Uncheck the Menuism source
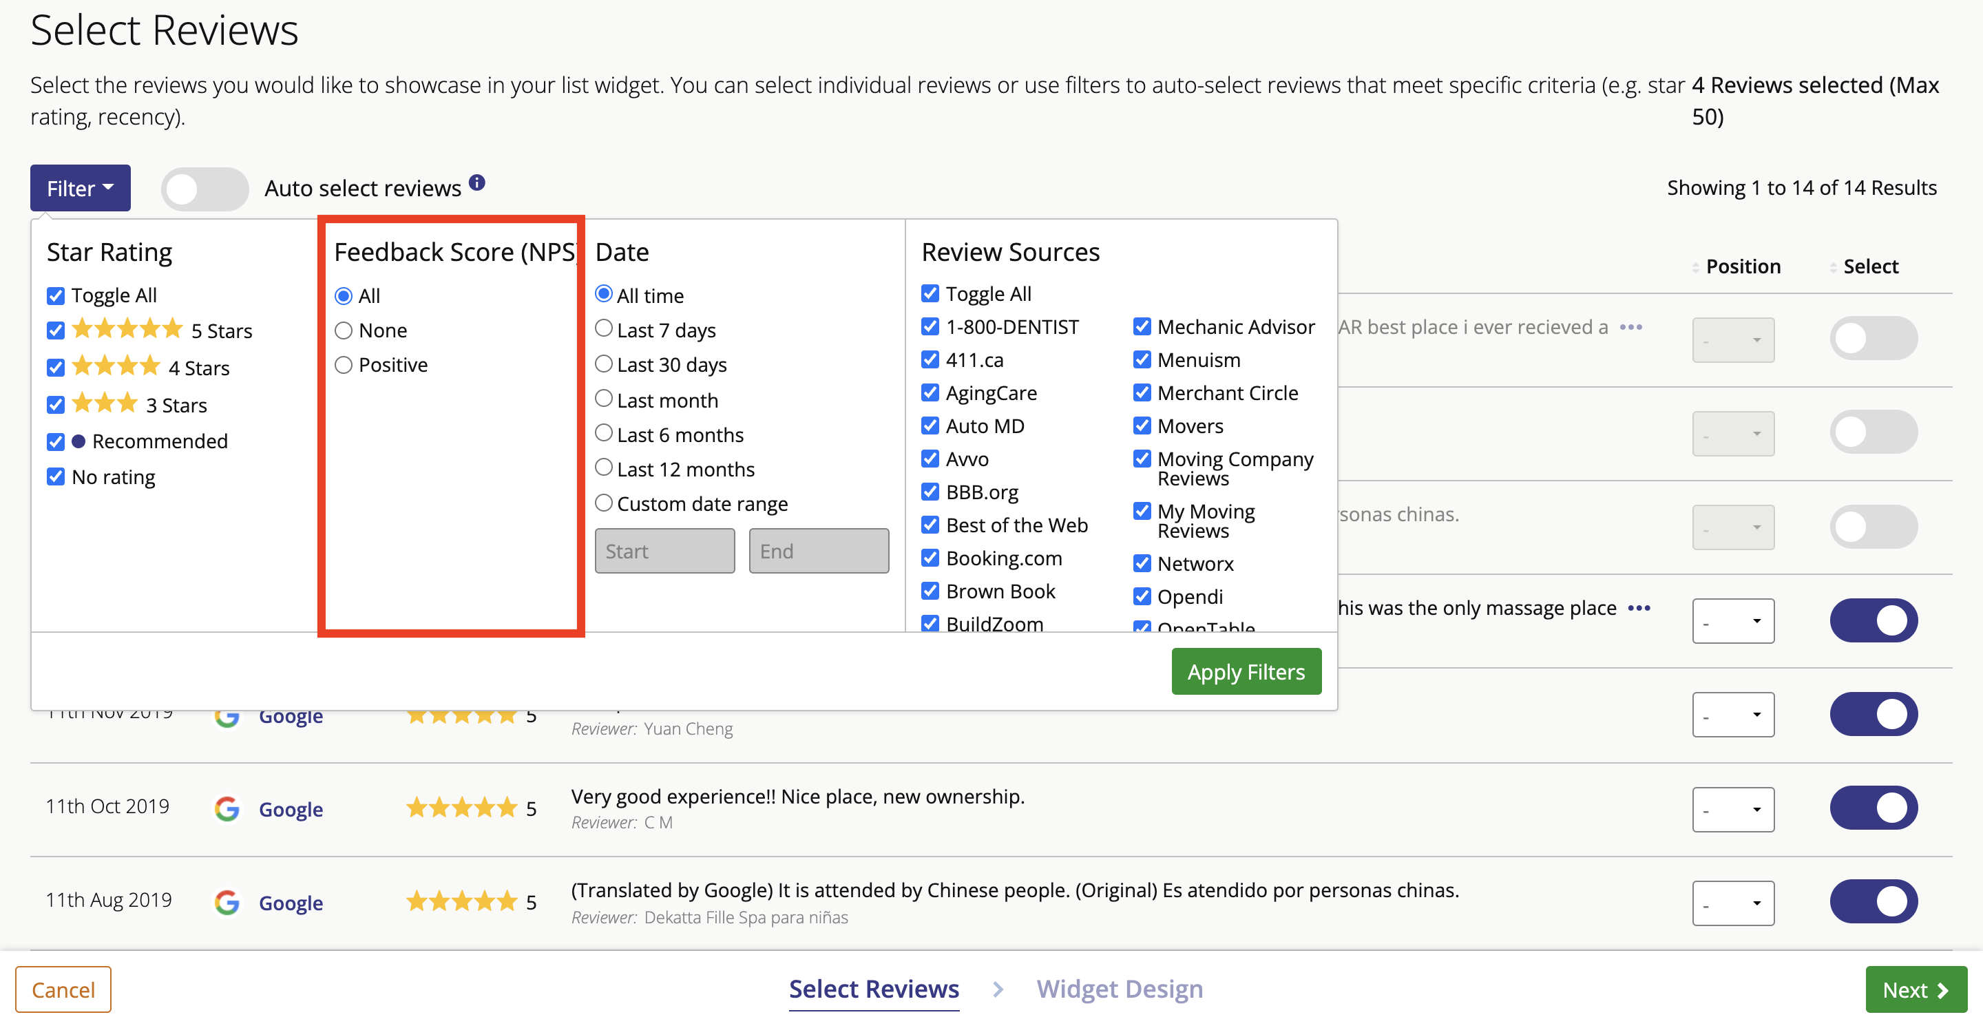 pyautogui.click(x=1142, y=359)
